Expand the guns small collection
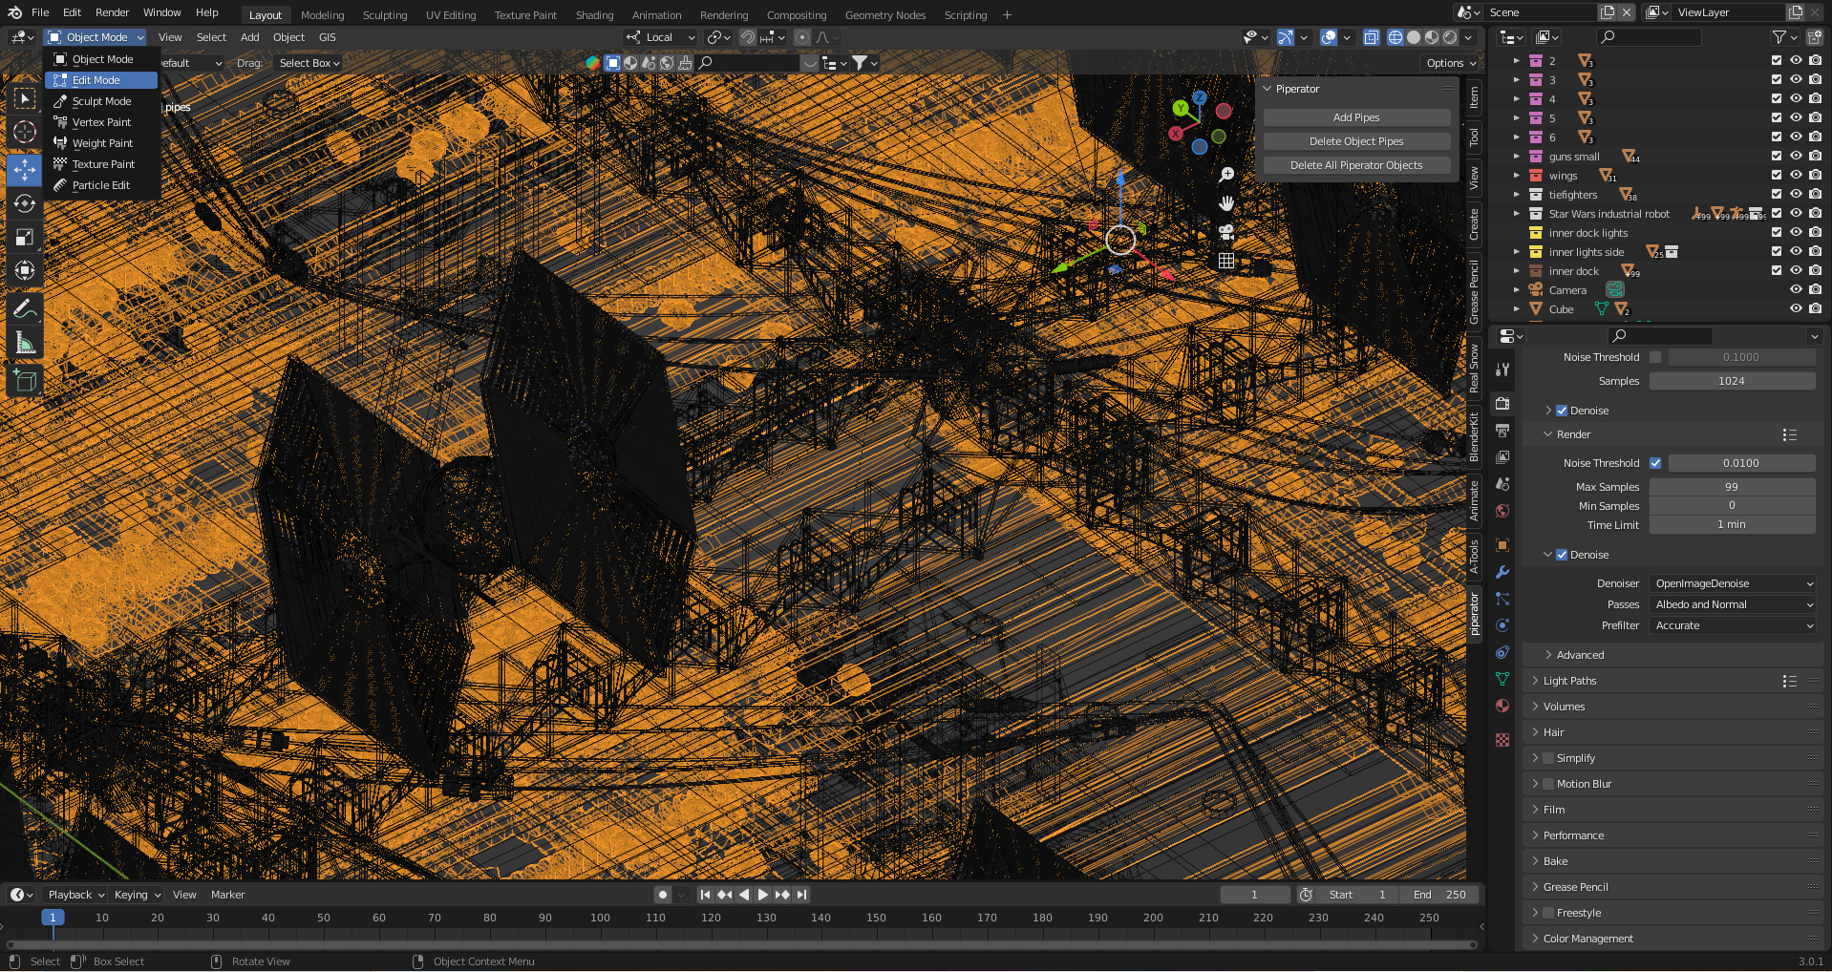Screen dimensions: 1832x972 1516,157
